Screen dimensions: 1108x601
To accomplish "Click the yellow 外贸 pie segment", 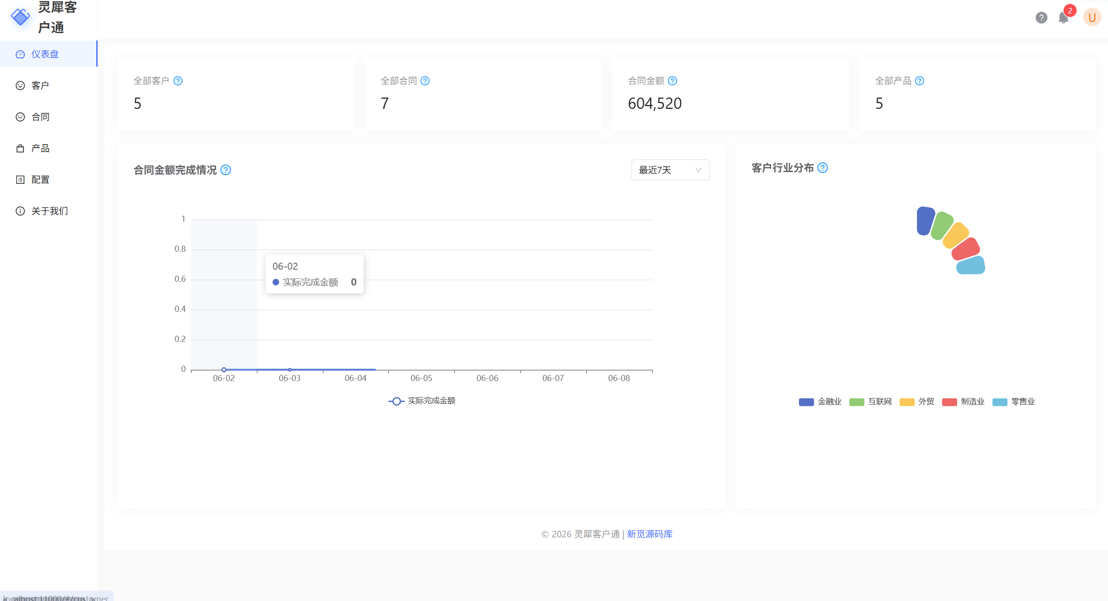I will 956,236.
